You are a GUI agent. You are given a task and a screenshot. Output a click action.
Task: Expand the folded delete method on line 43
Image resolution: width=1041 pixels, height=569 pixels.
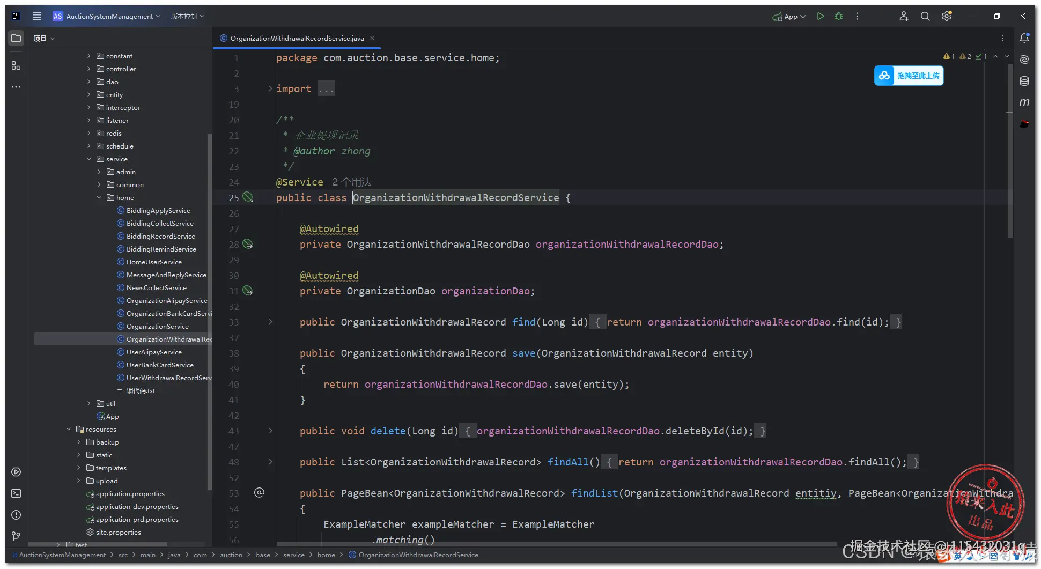(270, 431)
